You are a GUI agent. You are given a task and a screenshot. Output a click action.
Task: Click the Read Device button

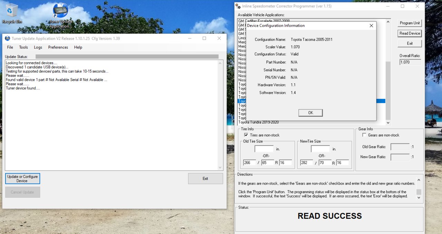[x=410, y=34]
